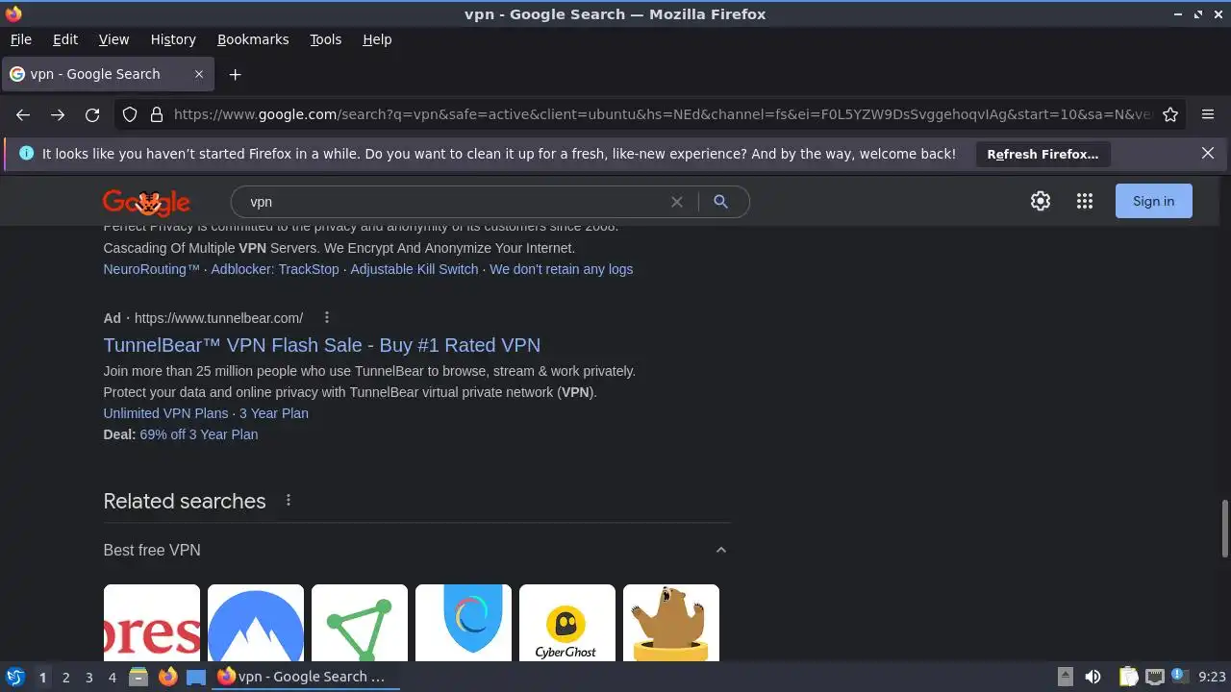Submit search with the magnifier icon
Viewport: 1231px width, 692px height.
pyautogui.click(x=720, y=202)
